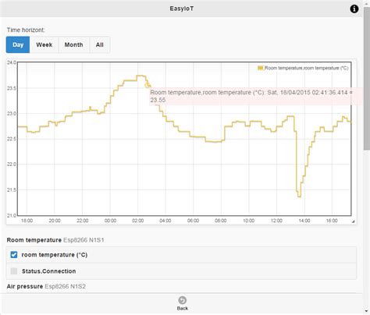Click the chart resize handle icon

pyautogui.click(x=353, y=221)
